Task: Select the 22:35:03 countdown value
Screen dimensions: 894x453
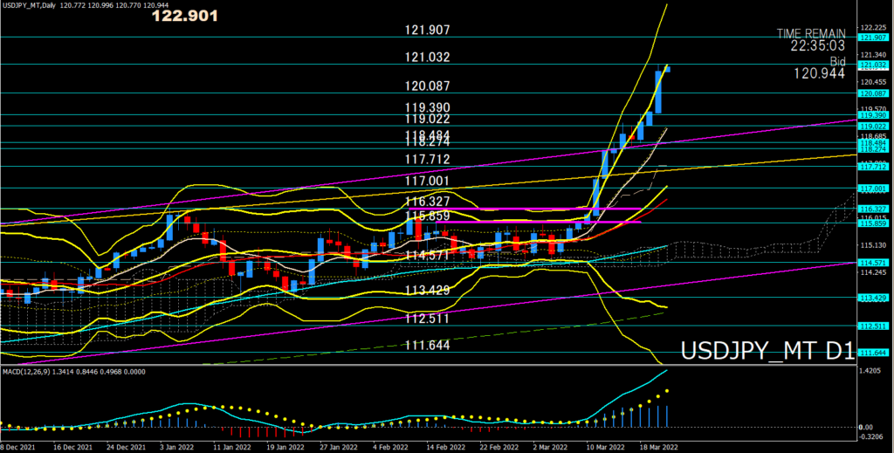Action: [x=817, y=45]
